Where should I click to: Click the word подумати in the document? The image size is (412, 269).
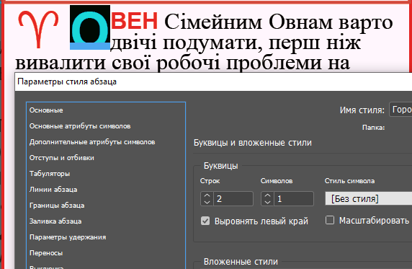coord(212,43)
